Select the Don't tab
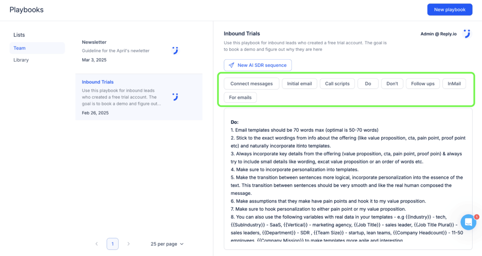The image size is (482, 256). 392,84
